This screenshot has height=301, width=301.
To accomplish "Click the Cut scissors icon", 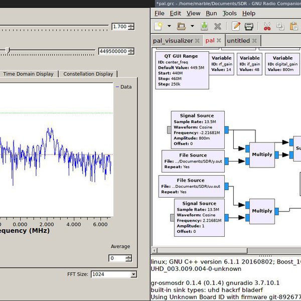I will point(267,26).
